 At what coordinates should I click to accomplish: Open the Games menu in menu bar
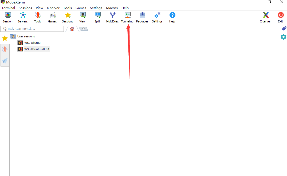pyautogui.click(x=81, y=8)
